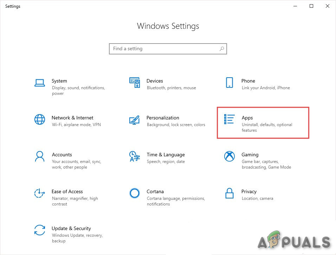Open the Apps settings label
The width and height of the screenshot is (336, 255).
[247, 118]
